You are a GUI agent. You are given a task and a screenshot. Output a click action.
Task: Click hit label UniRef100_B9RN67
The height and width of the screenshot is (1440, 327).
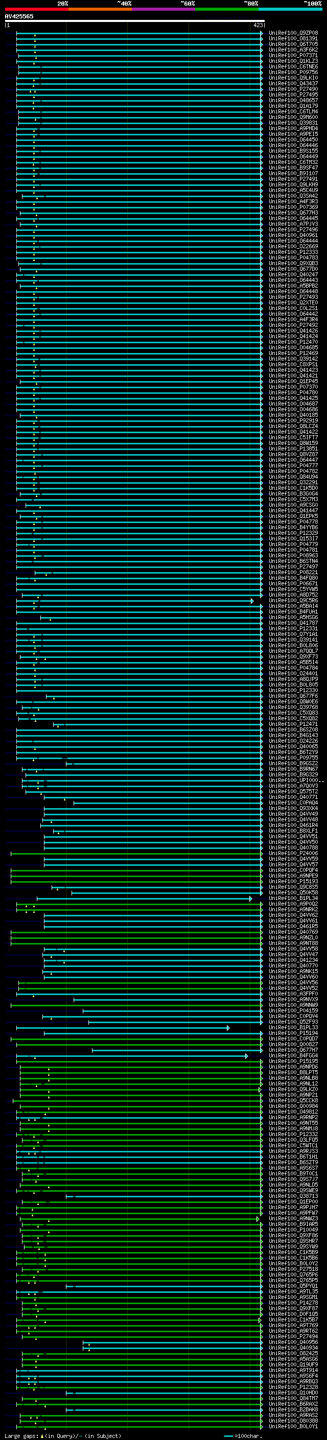pyautogui.click(x=293, y=769)
